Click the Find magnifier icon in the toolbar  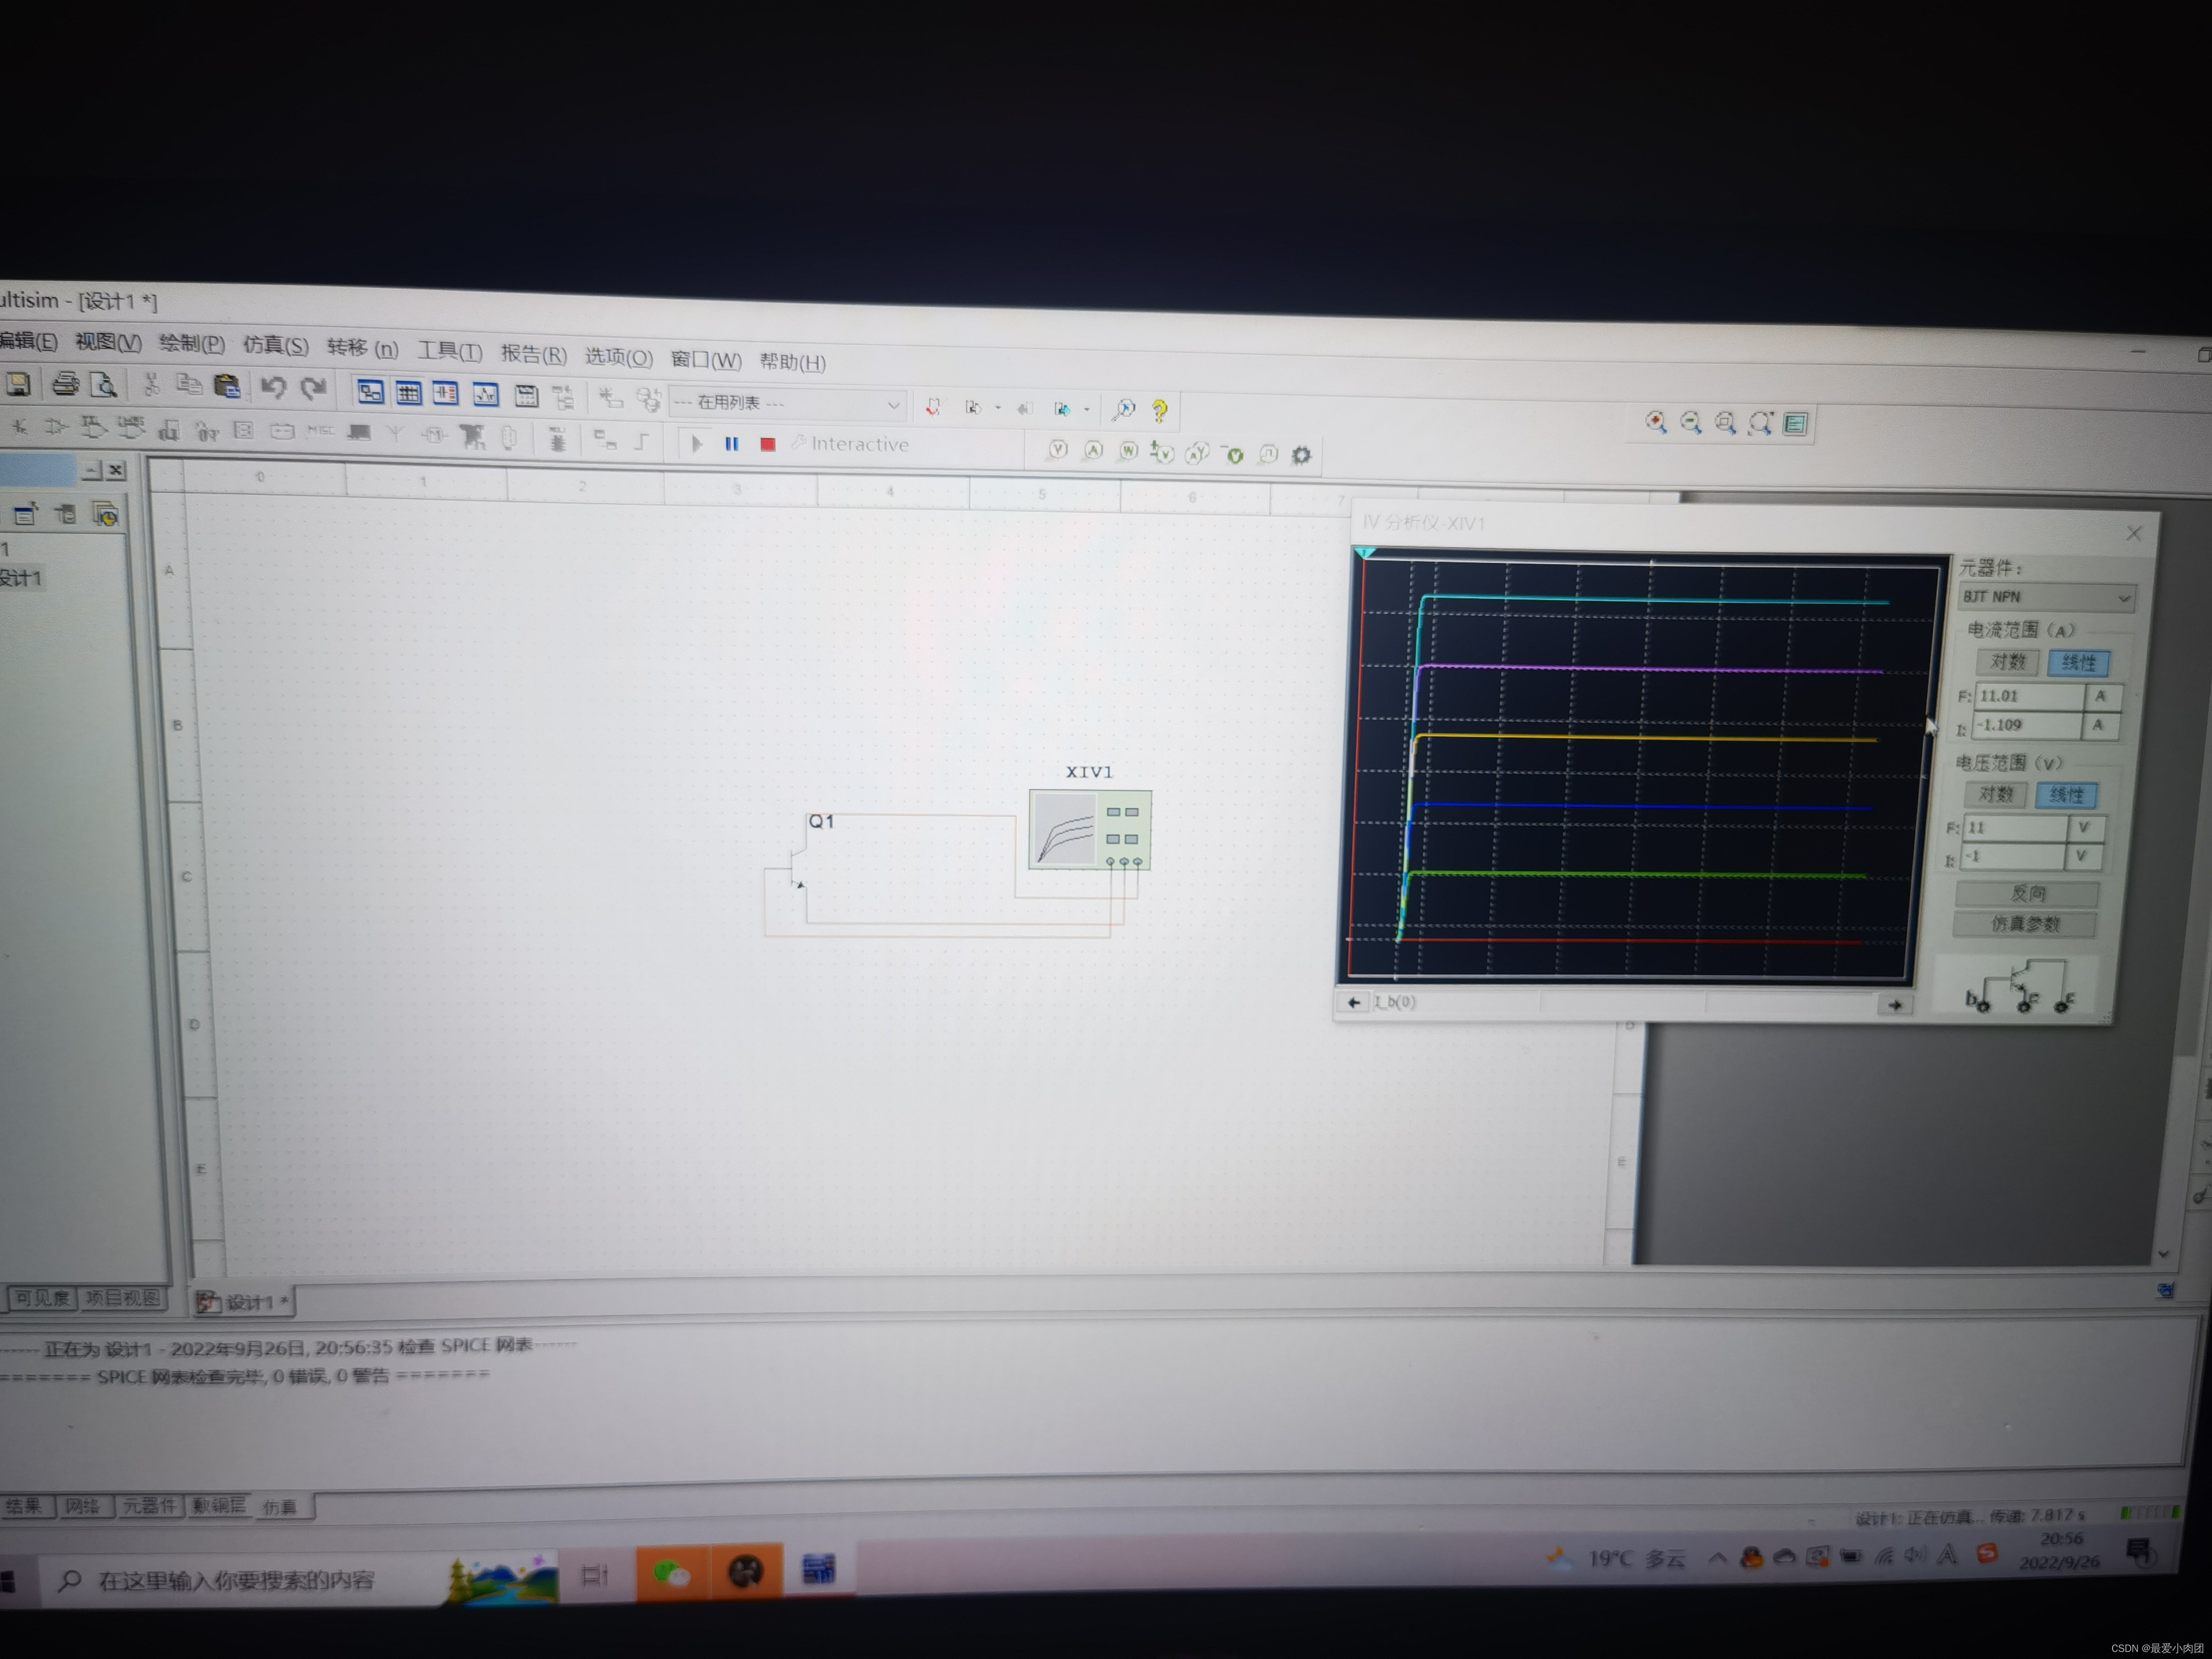[x=1124, y=409]
